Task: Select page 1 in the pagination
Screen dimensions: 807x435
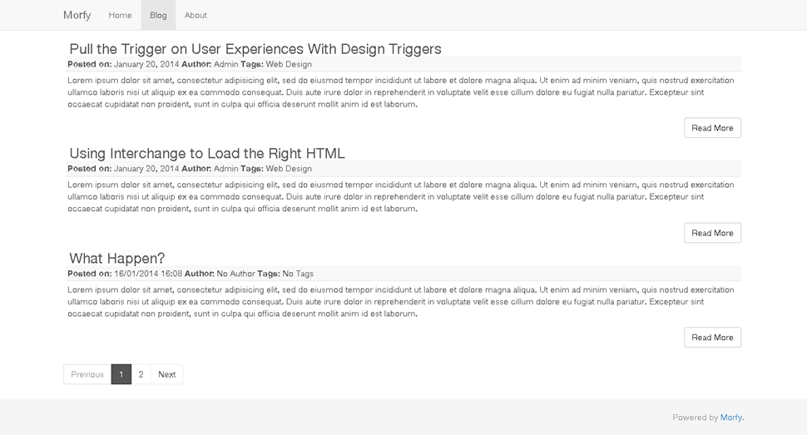Action: 121,374
